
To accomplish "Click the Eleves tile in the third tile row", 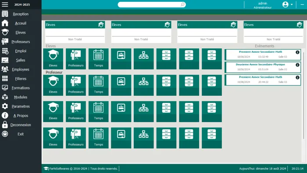I will coord(53,112).
